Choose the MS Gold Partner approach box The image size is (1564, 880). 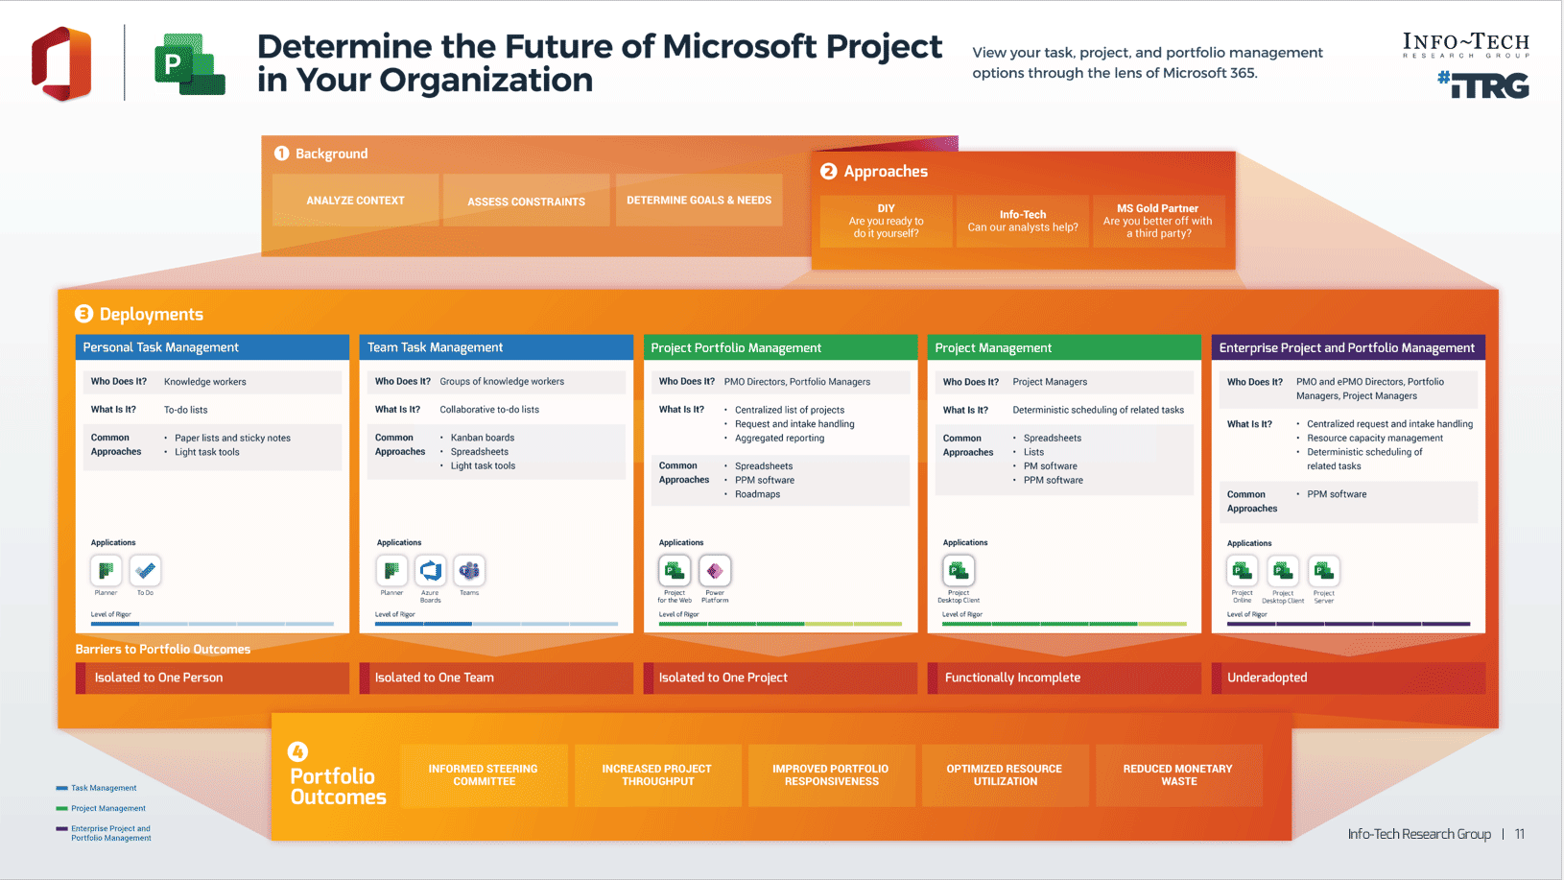pyautogui.click(x=1158, y=221)
